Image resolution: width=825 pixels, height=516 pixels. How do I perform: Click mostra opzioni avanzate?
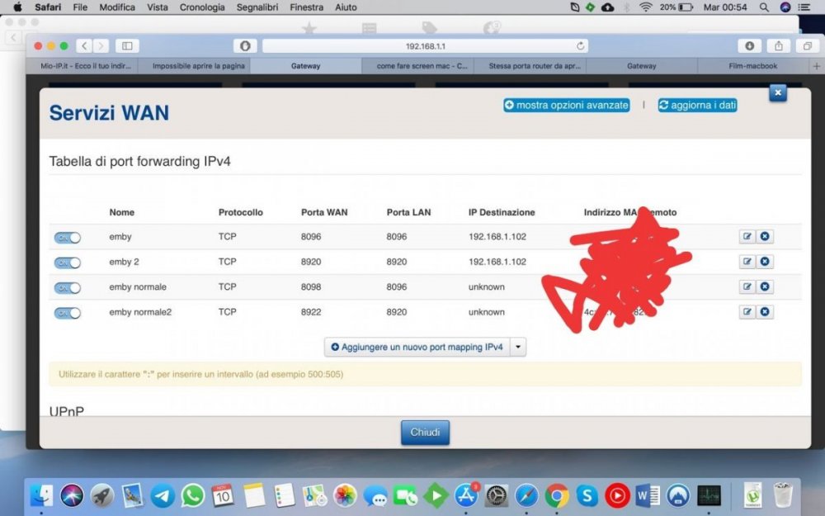(567, 106)
